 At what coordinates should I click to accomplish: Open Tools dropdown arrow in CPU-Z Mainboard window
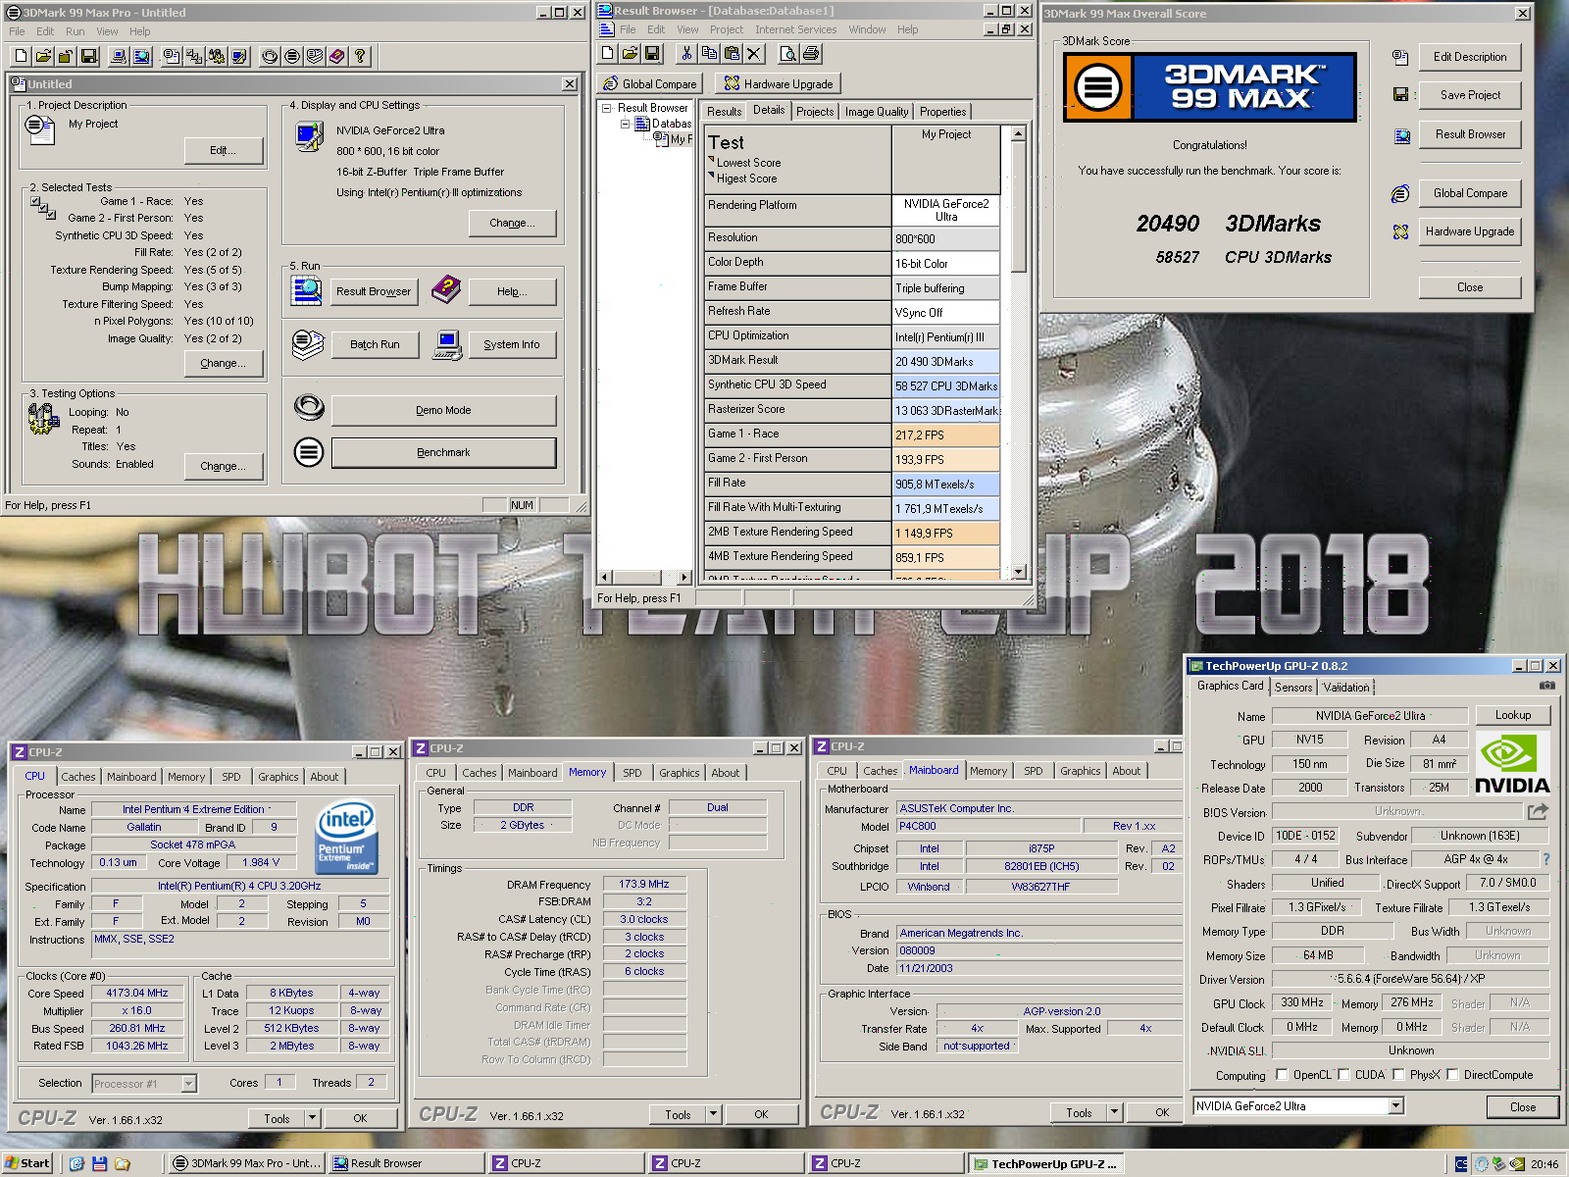tap(1114, 1111)
